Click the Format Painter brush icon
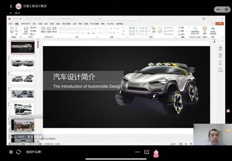 pyautogui.click(x=16, y=34)
